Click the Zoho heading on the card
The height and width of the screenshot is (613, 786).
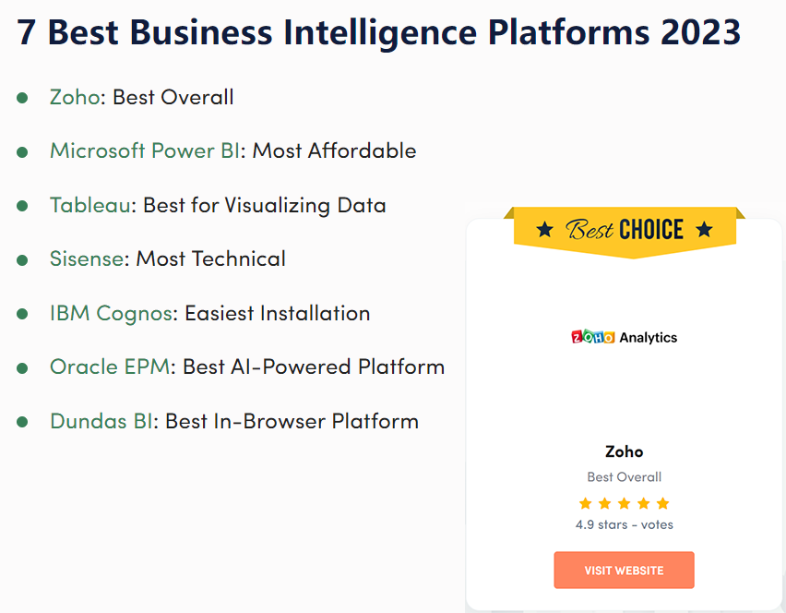624,451
